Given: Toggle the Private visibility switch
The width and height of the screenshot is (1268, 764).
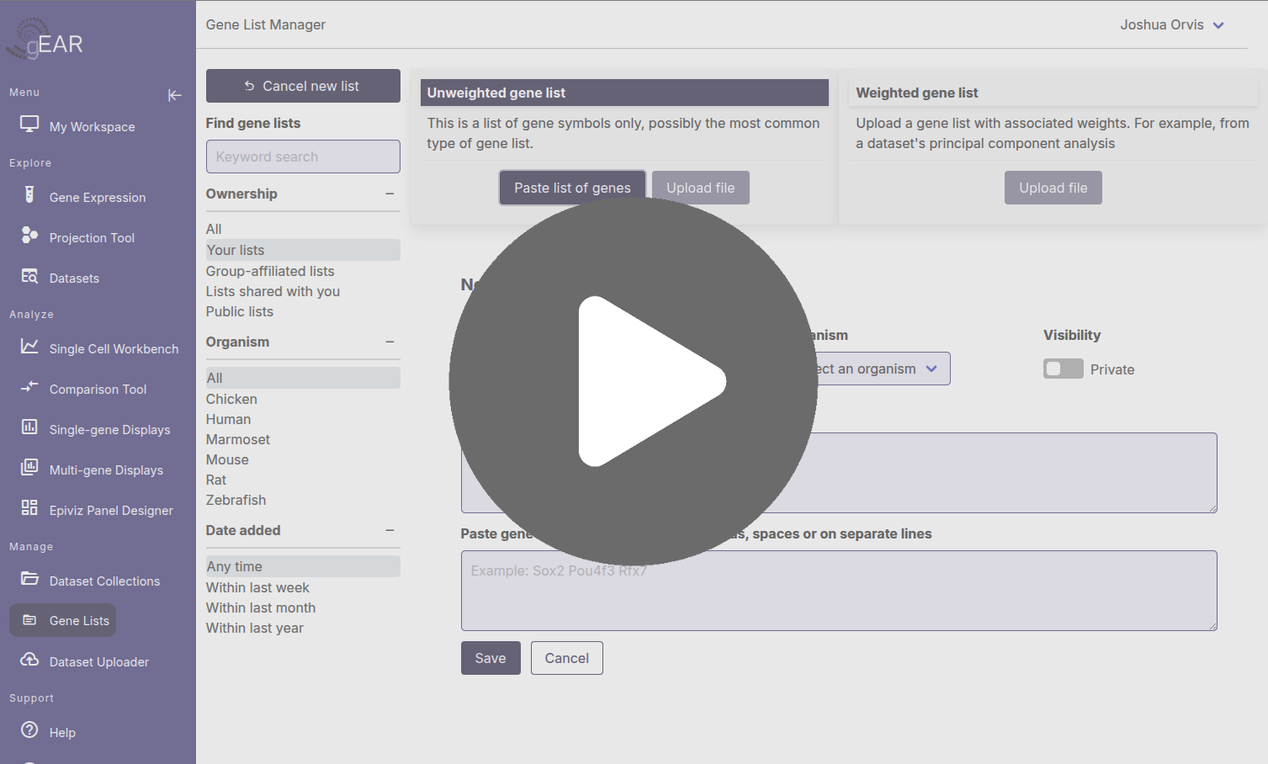Looking at the screenshot, I should [1063, 369].
